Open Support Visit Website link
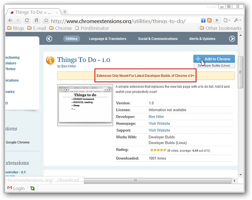 159,130
